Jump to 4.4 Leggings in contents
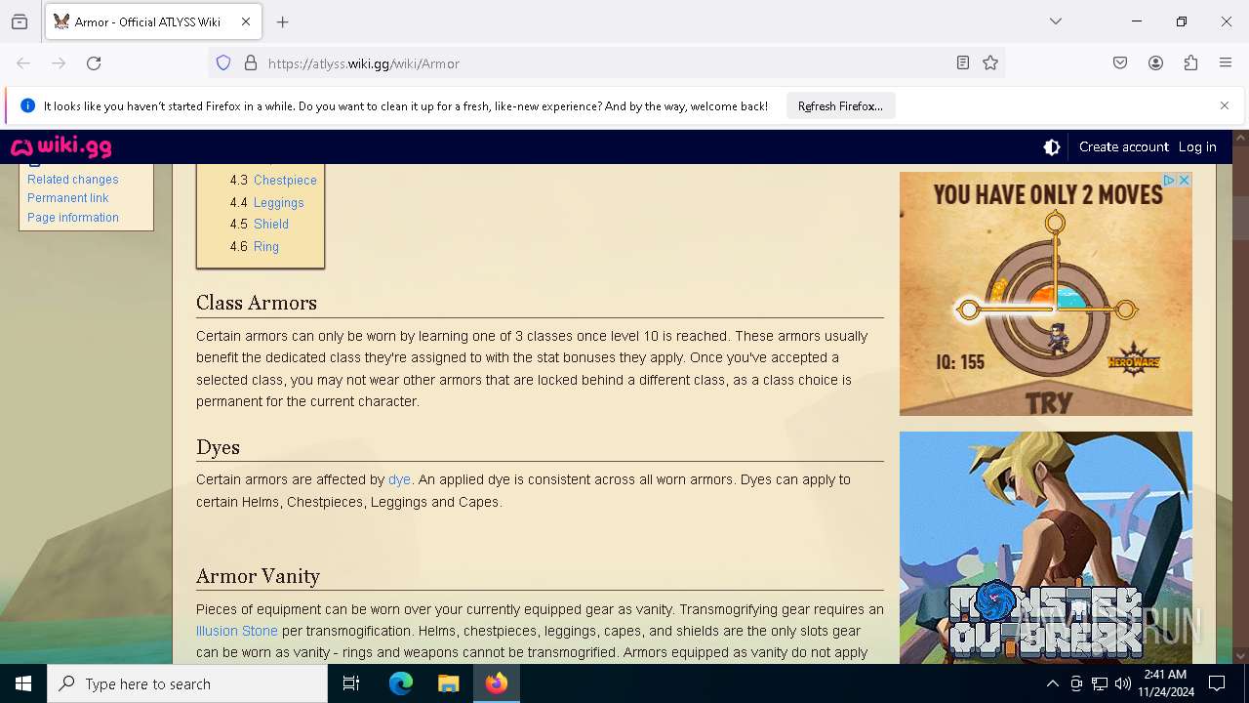Image resolution: width=1249 pixels, height=703 pixels. (x=279, y=203)
